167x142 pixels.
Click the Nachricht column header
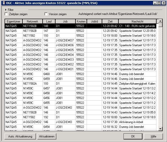tap(137, 21)
